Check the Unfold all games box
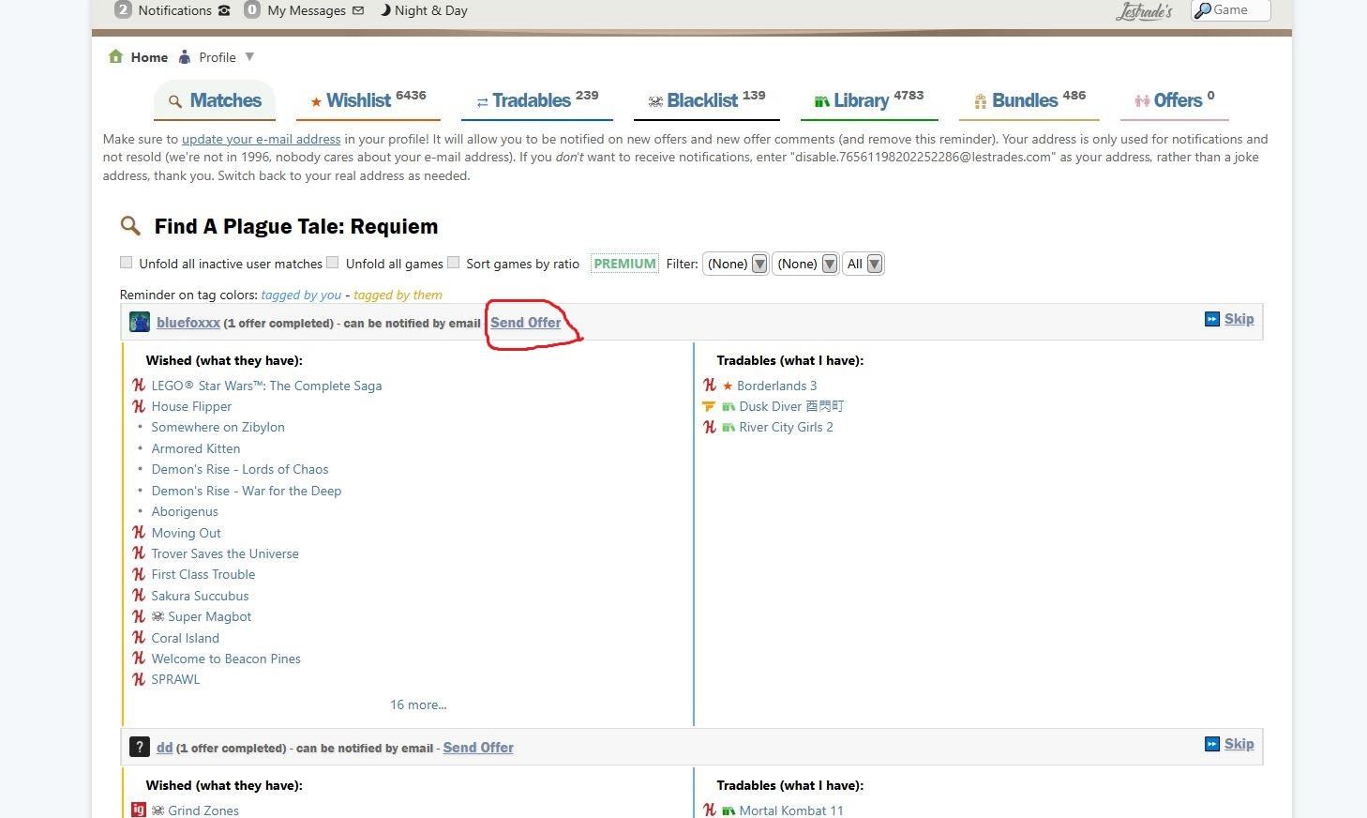Image resolution: width=1367 pixels, height=818 pixels. 333,263
